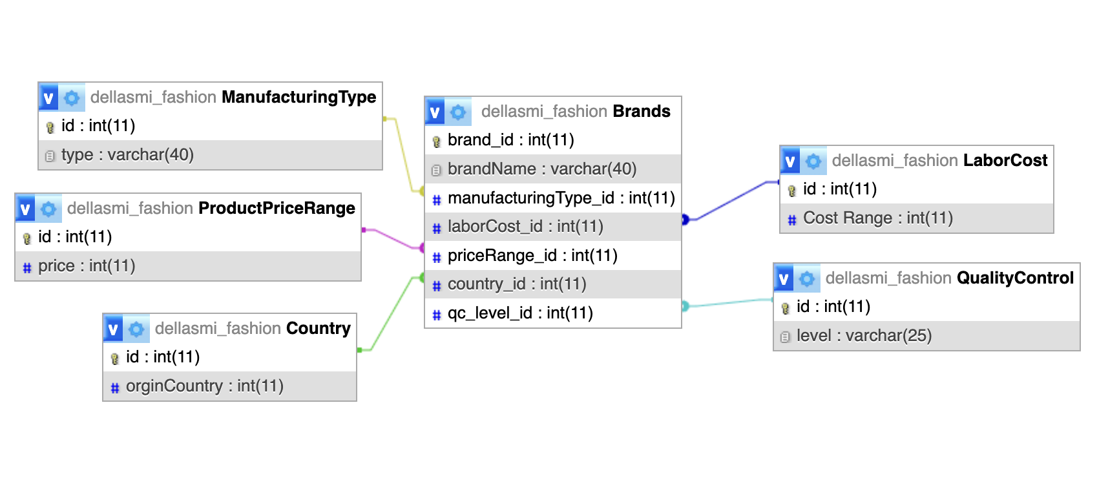Open gear options for LaborCost table
The height and width of the screenshot is (478, 1119).
pyautogui.click(x=813, y=161)
